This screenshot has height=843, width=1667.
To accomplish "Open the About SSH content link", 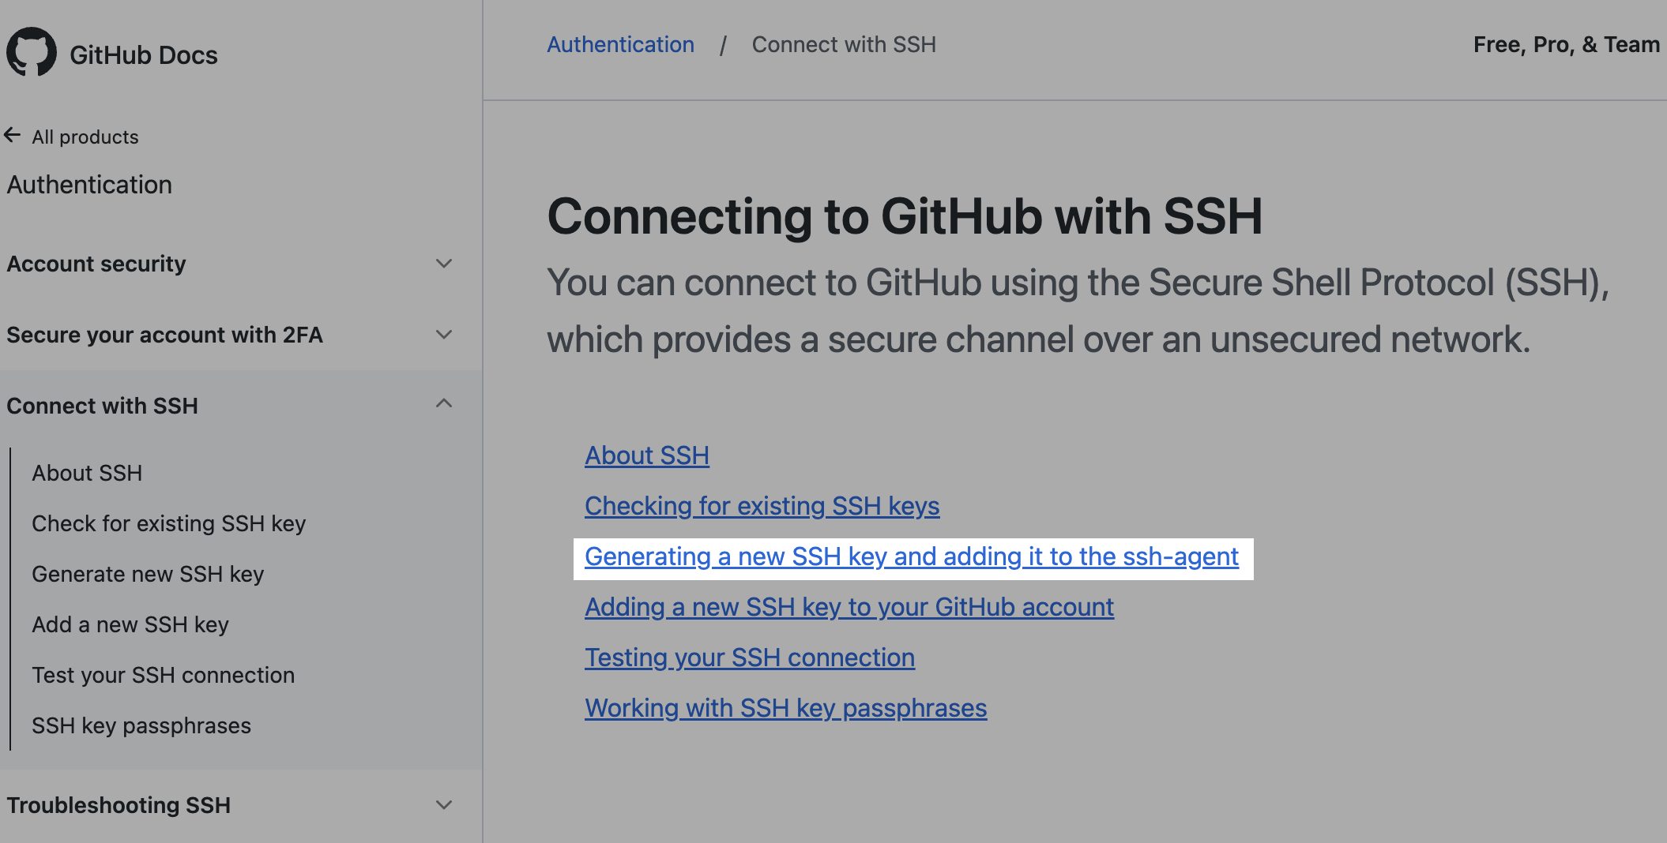I will click(x=646, y=455).
